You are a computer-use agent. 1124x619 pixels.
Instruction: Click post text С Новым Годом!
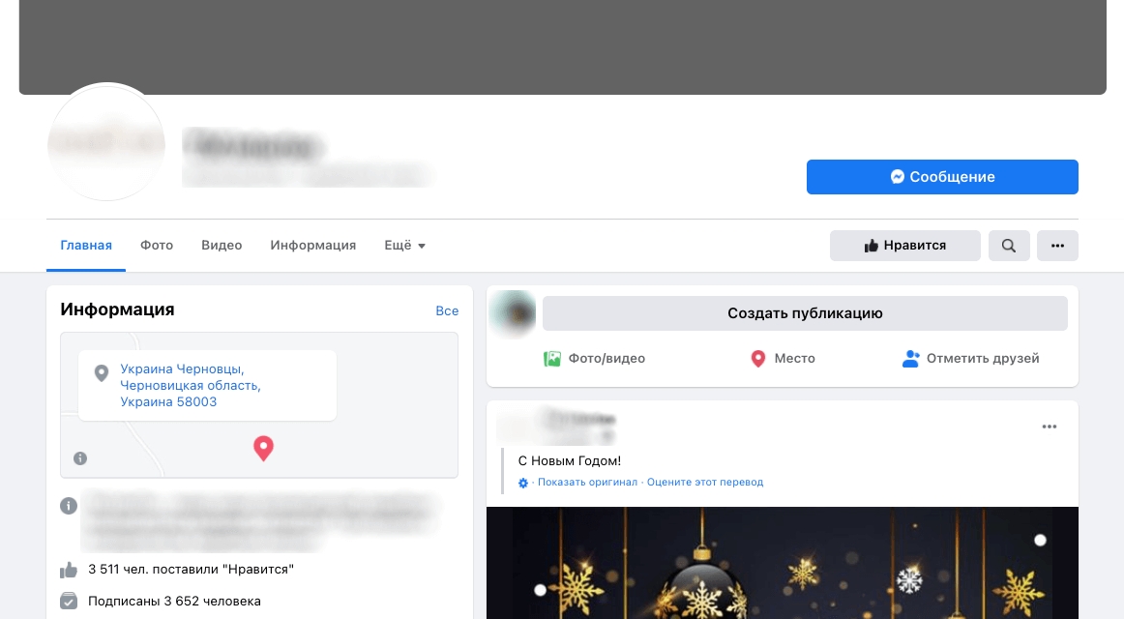(x=569, y=460)
